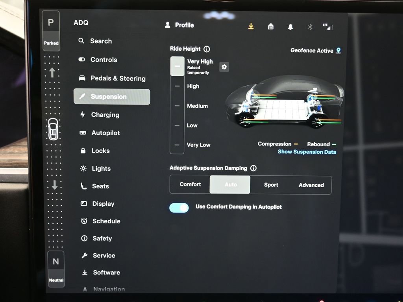This screenshot has height=302, width=403.
Task: Open the Charging settings
Action: point(105,114)
